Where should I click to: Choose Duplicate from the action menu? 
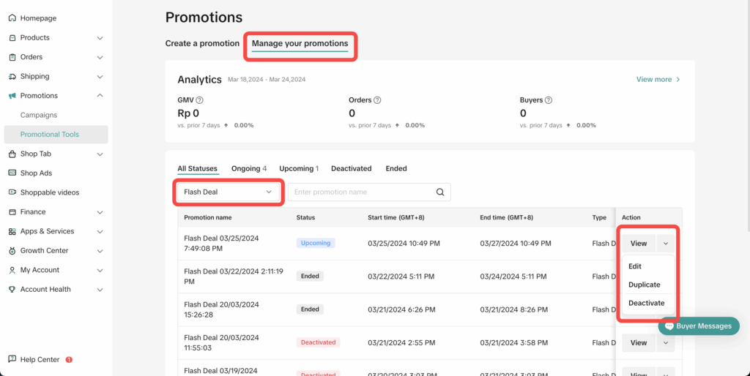pyautogui.click(x=645, y=285)
